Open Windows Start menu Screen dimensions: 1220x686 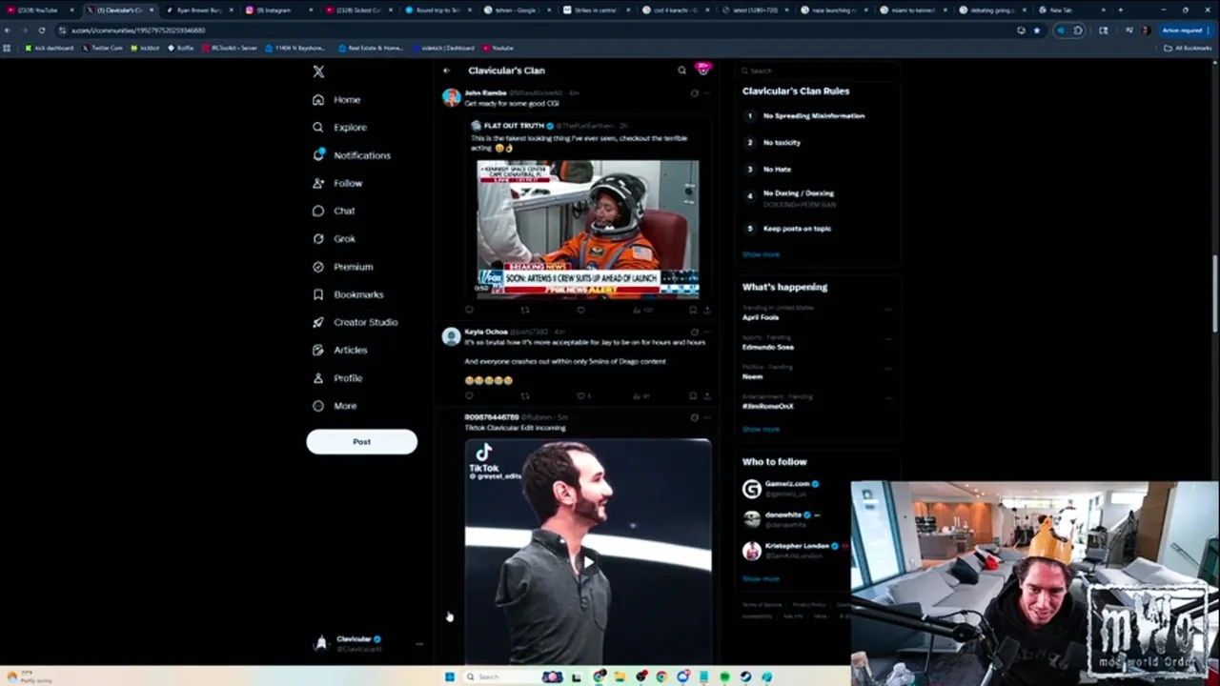(450, 676)
